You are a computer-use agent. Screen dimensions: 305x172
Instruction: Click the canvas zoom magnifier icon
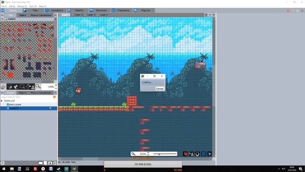click(133, 154)
